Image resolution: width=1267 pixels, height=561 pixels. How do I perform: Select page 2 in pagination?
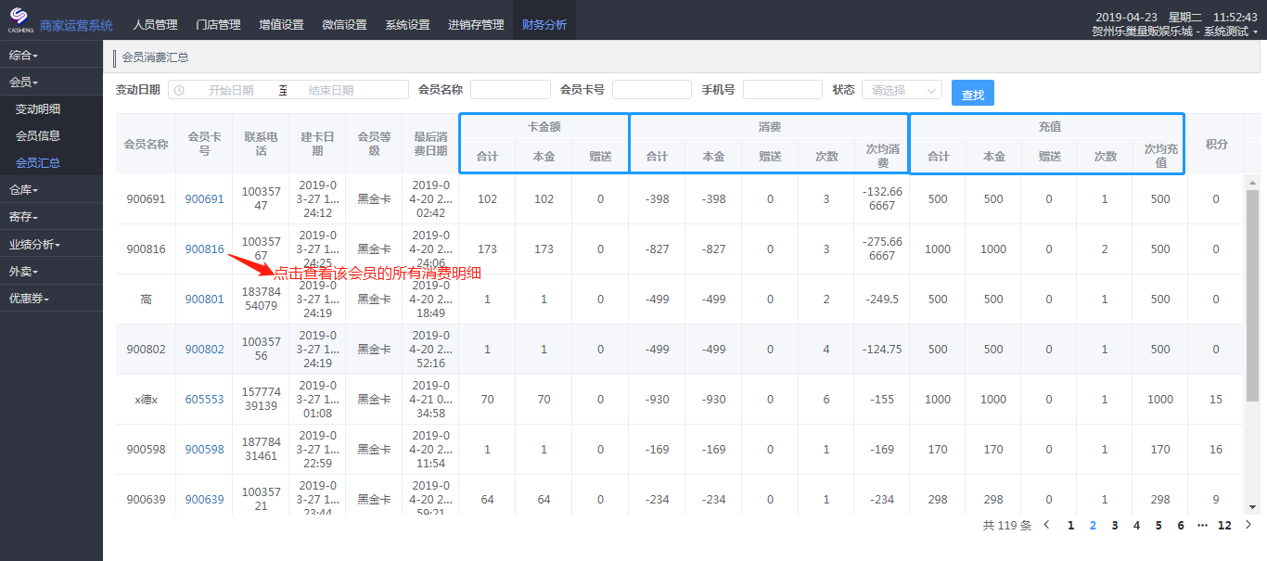pyautogui.click(x=1093, y=526)
